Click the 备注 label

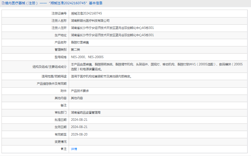click(x=63, y=105)
